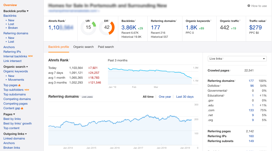
Task: Open the Top subdomains sidebar link
Action: tap(14, 95)
